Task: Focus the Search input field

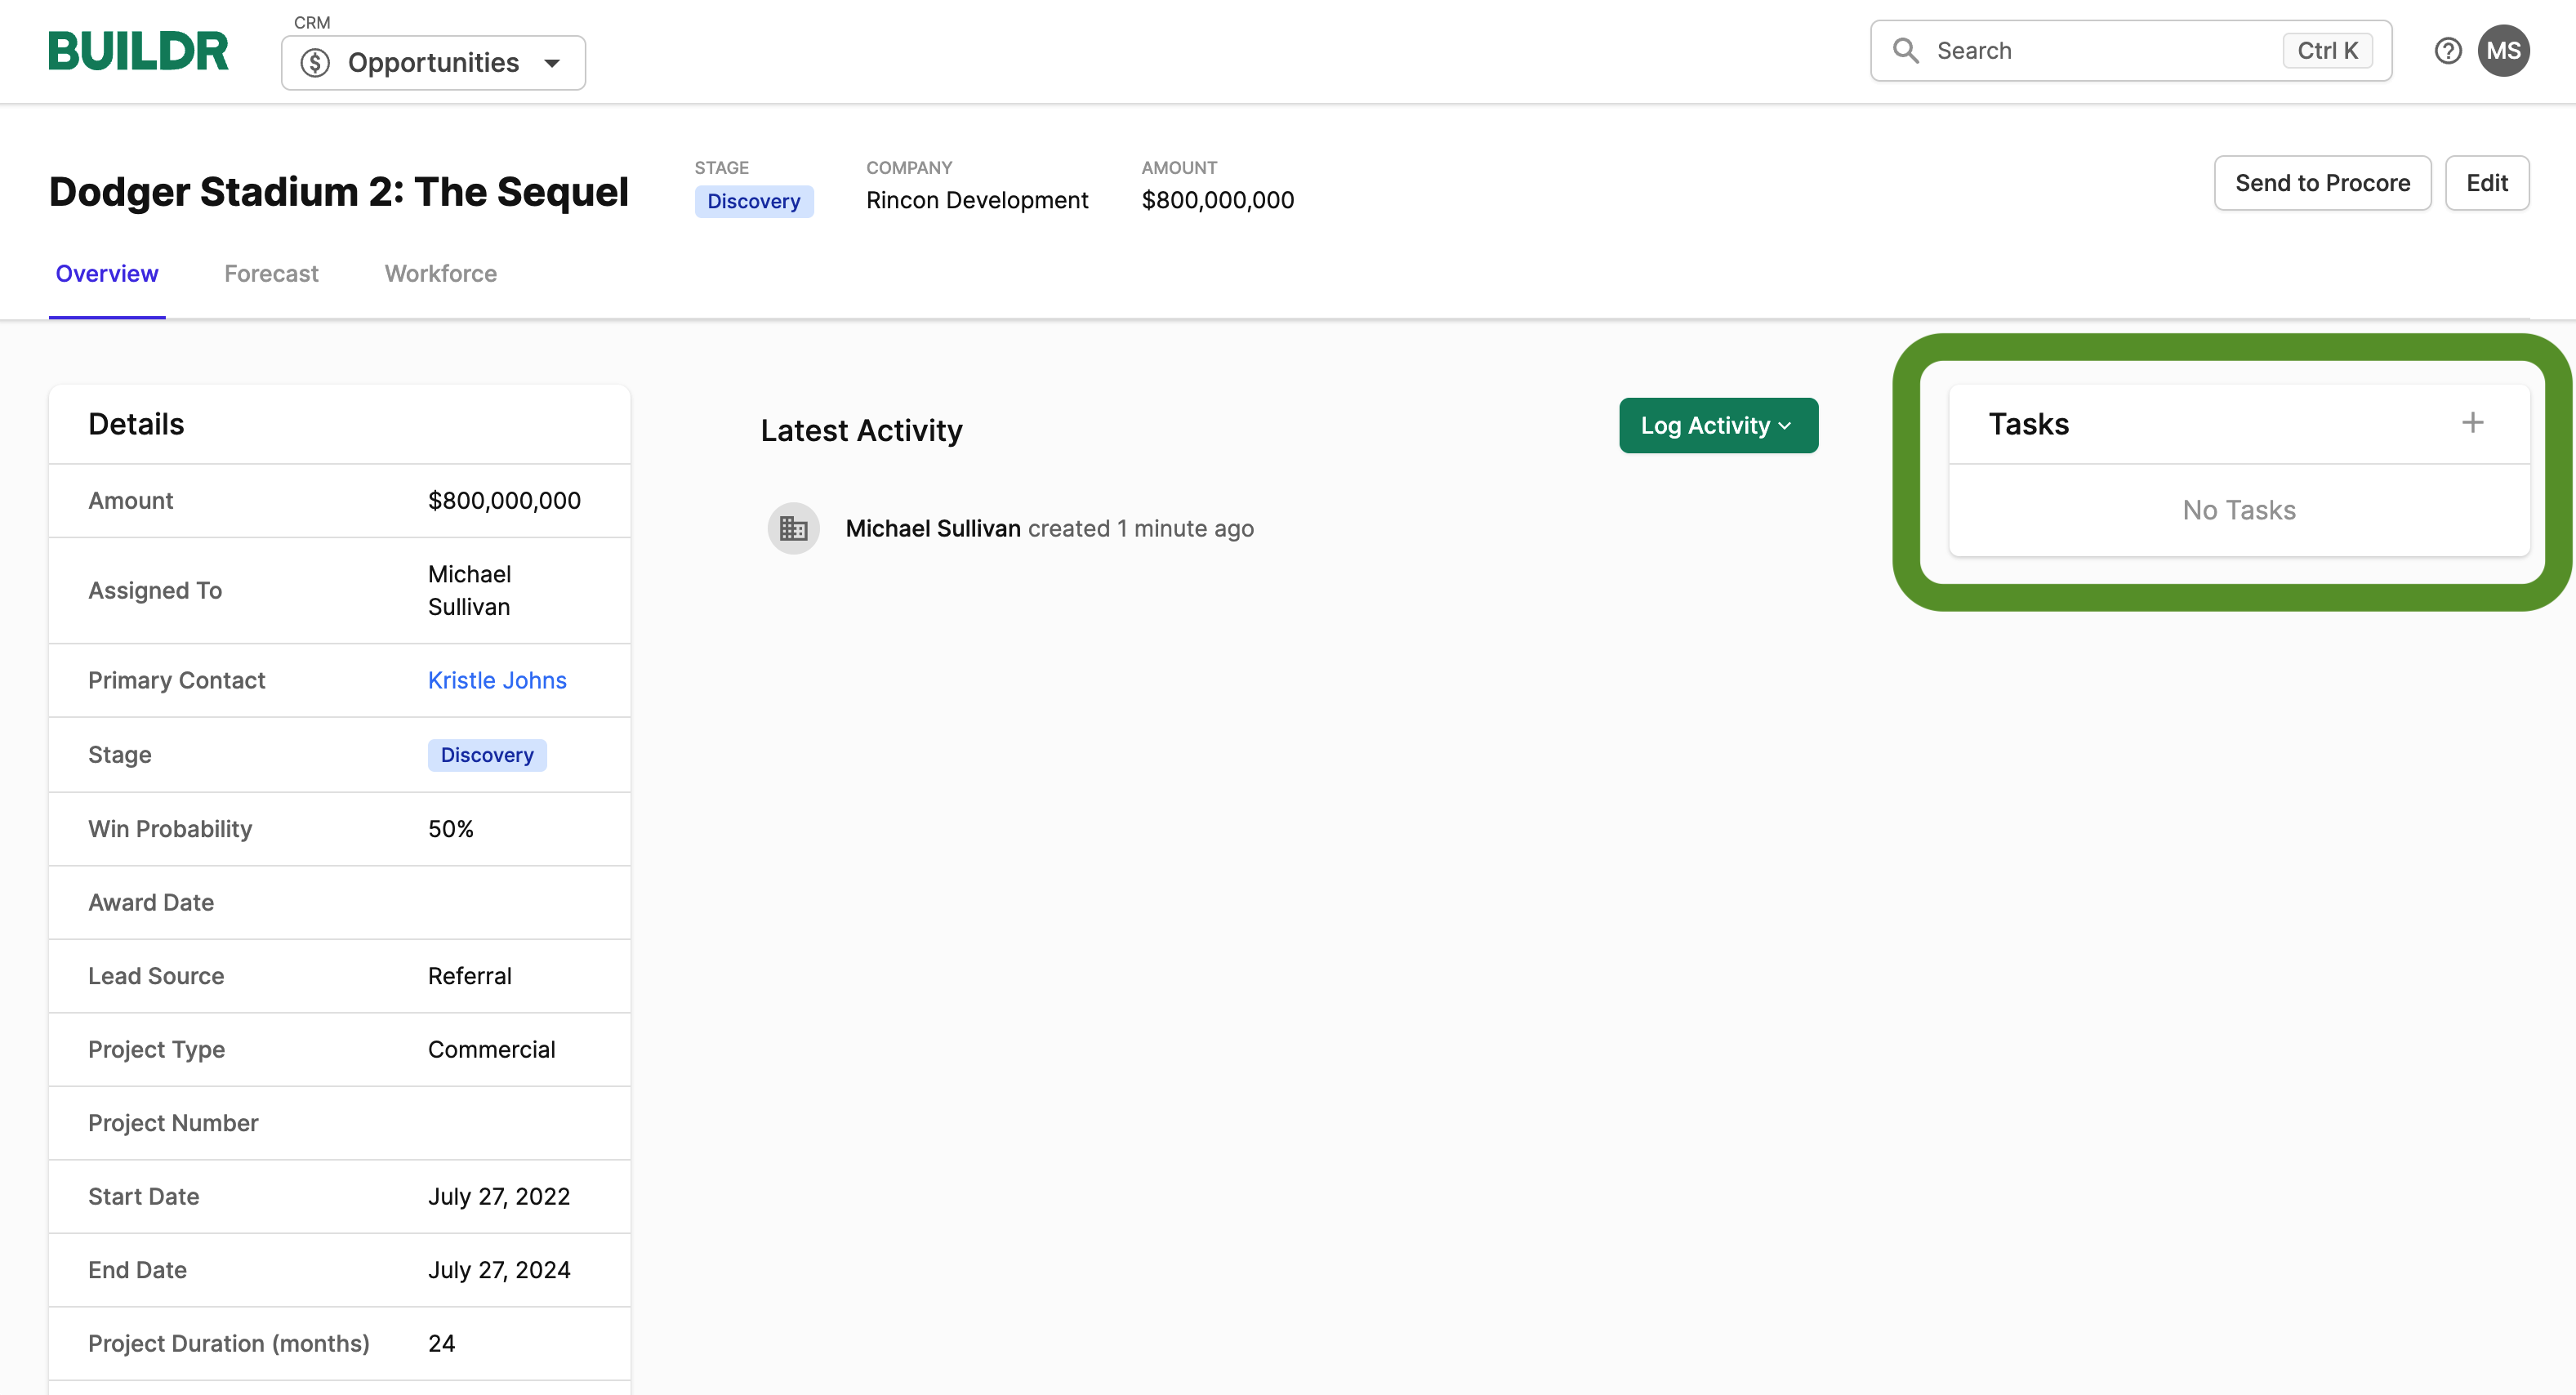Action: 2131,51
